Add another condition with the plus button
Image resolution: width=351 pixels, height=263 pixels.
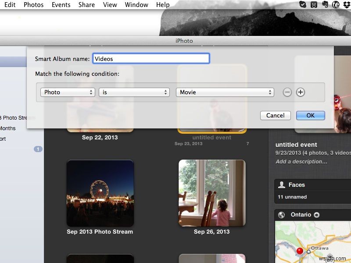tap(301, 92)
